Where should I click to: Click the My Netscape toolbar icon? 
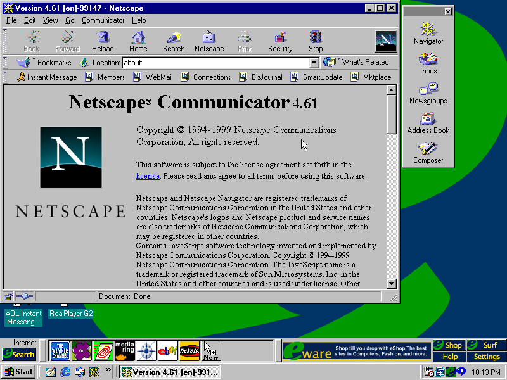pyautogui.click(x=209, y=42)
